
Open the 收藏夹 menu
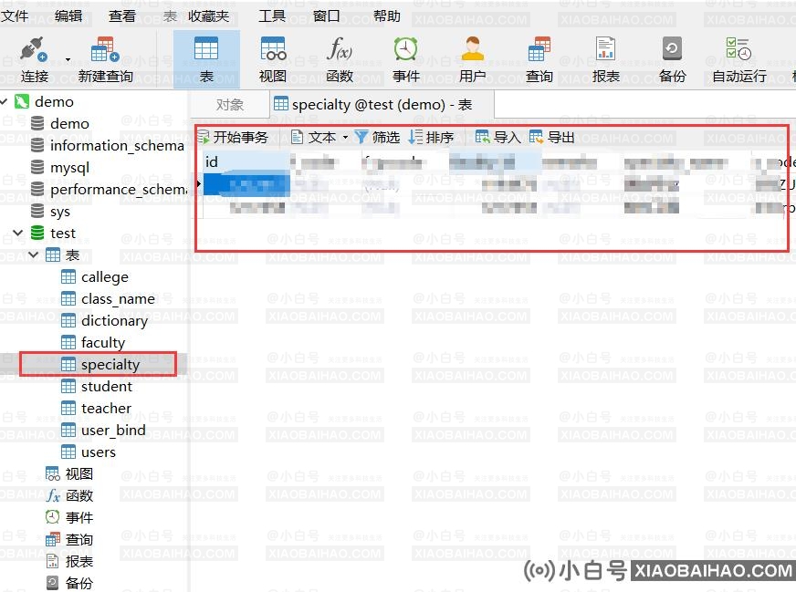pyautogui.click(x=209, y=16)
